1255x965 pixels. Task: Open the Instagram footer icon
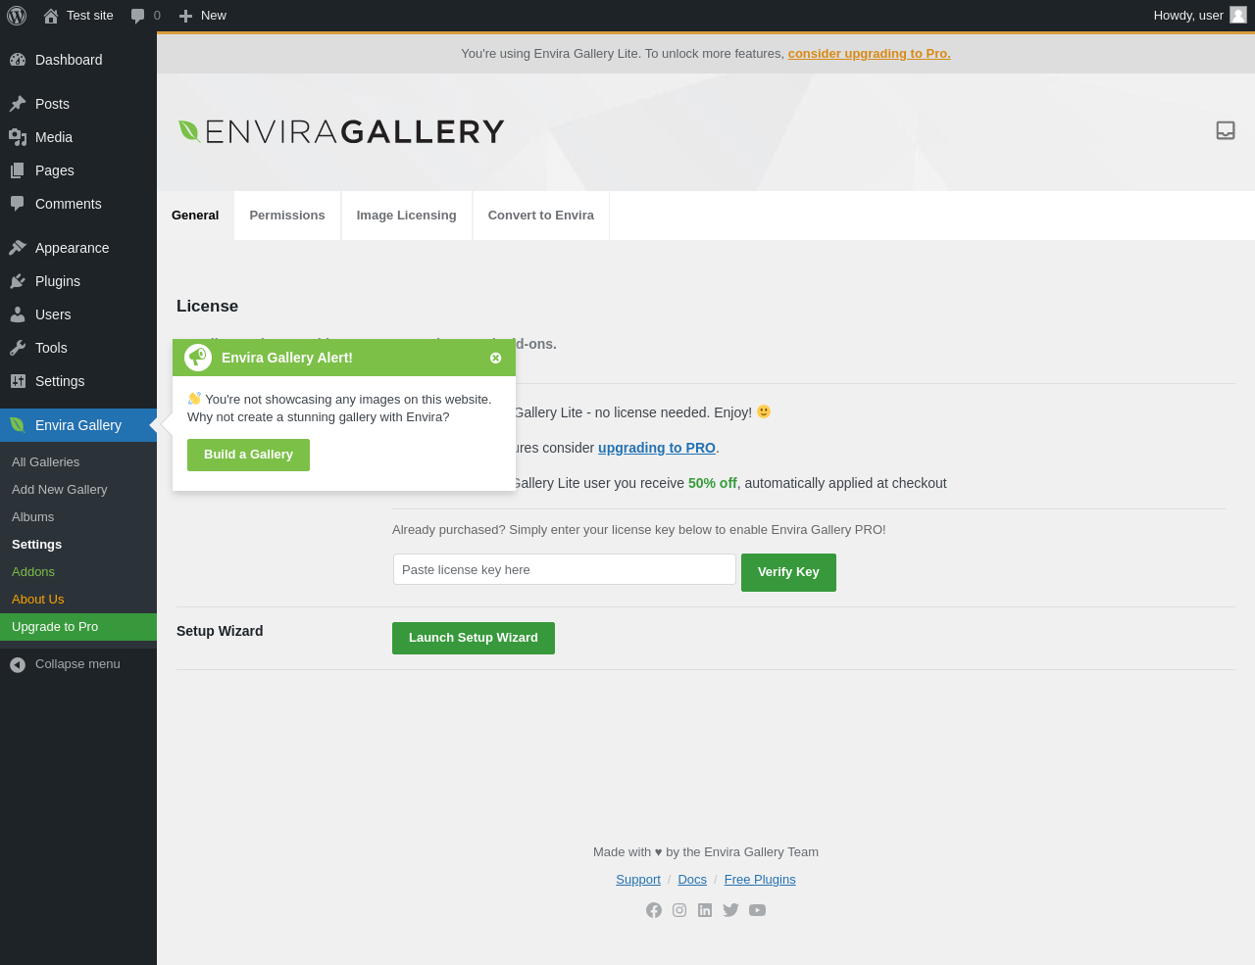click(x=679, y=910)
